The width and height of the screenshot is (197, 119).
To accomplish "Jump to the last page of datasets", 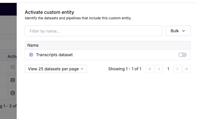I will [x=187, y=69].
